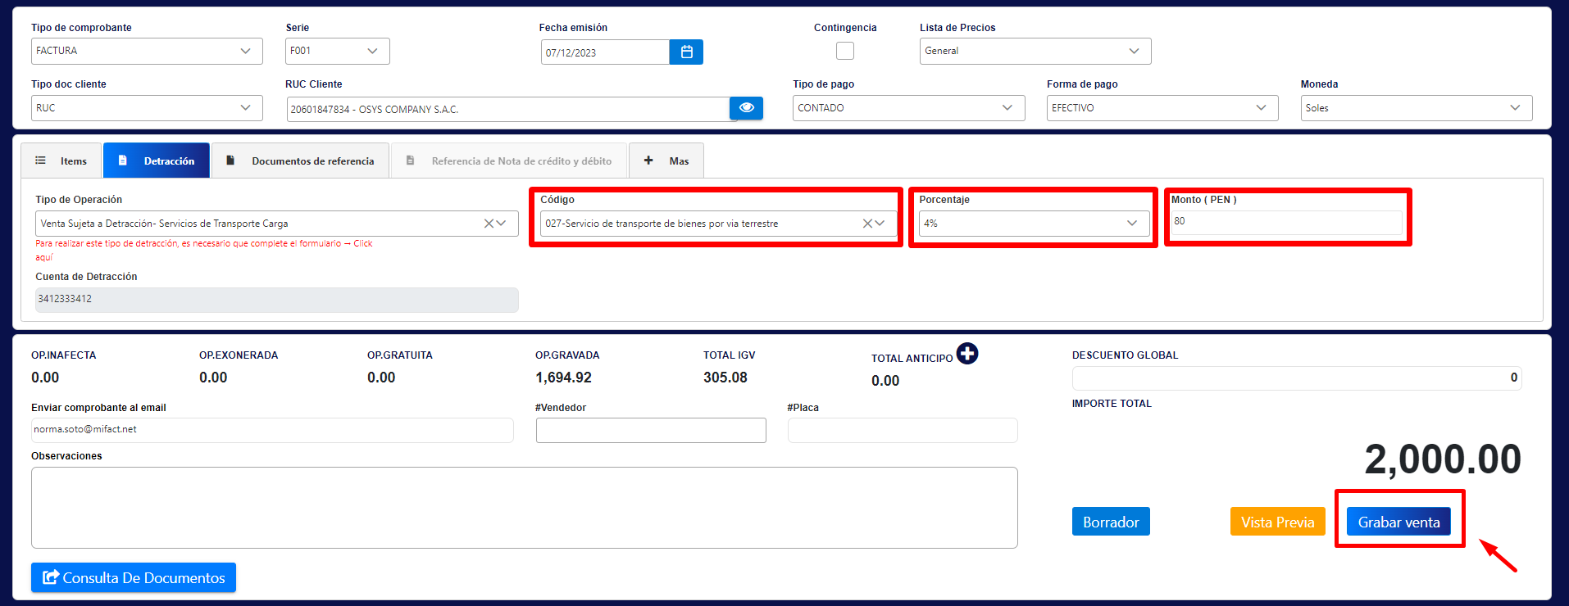Click the Grabar venta button
1569x606 pixels.
pyautogui.click(x=1398, y=522)
